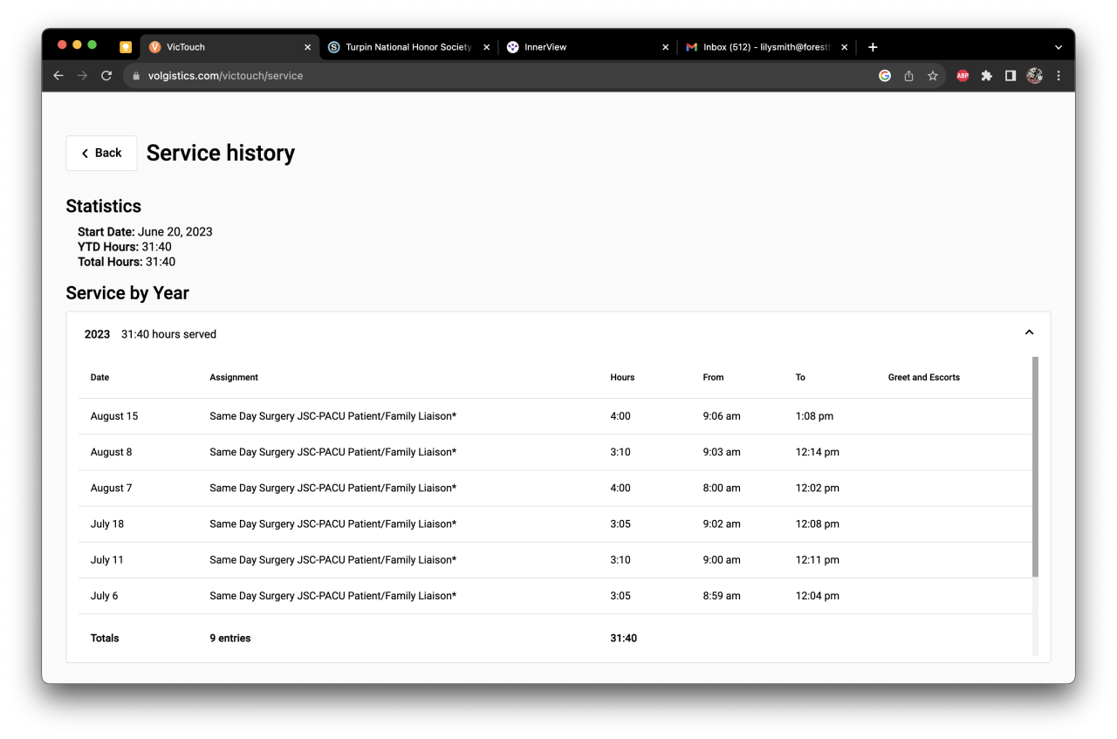Toggle the browser side panel
Viewport: 1117px width, 739px height.
[x=1010, y=76]
